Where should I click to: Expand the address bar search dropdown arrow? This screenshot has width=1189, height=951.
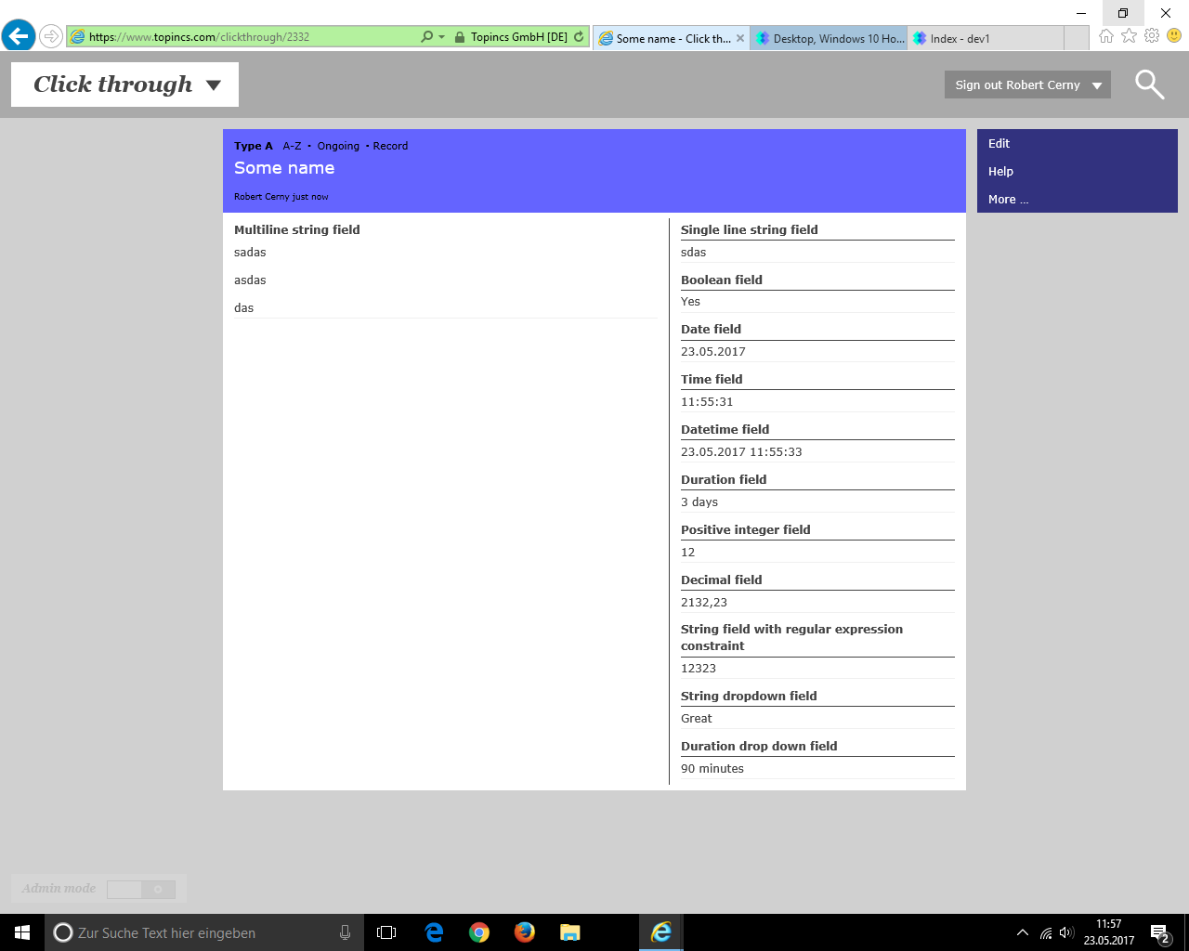click(441, 37)
